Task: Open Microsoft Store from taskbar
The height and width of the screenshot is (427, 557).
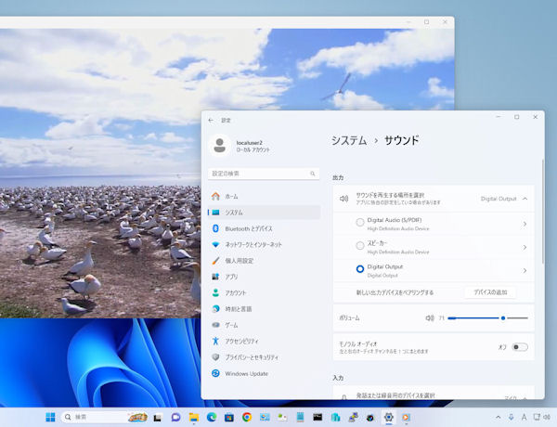Action: click(x=229, y=417)
